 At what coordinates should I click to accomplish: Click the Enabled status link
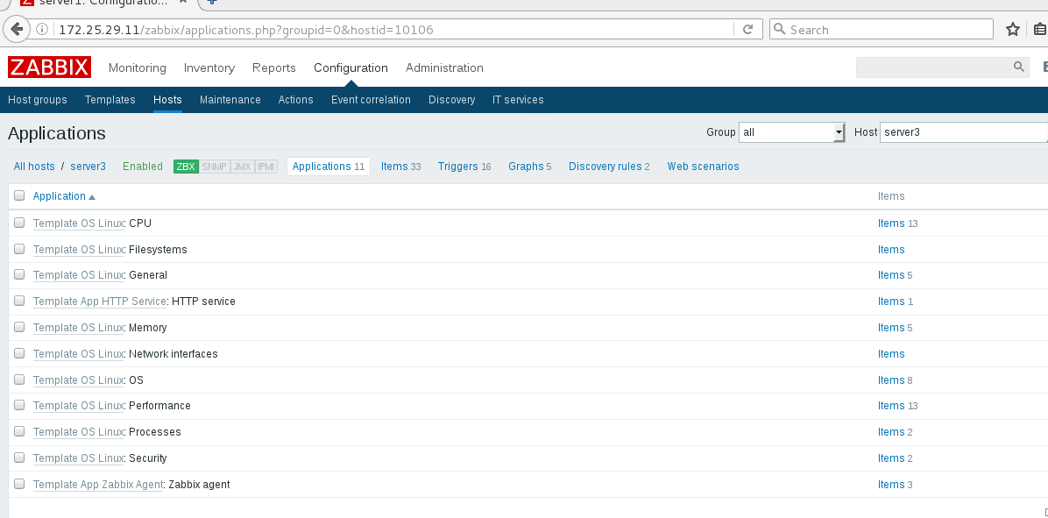click(142, 167)
